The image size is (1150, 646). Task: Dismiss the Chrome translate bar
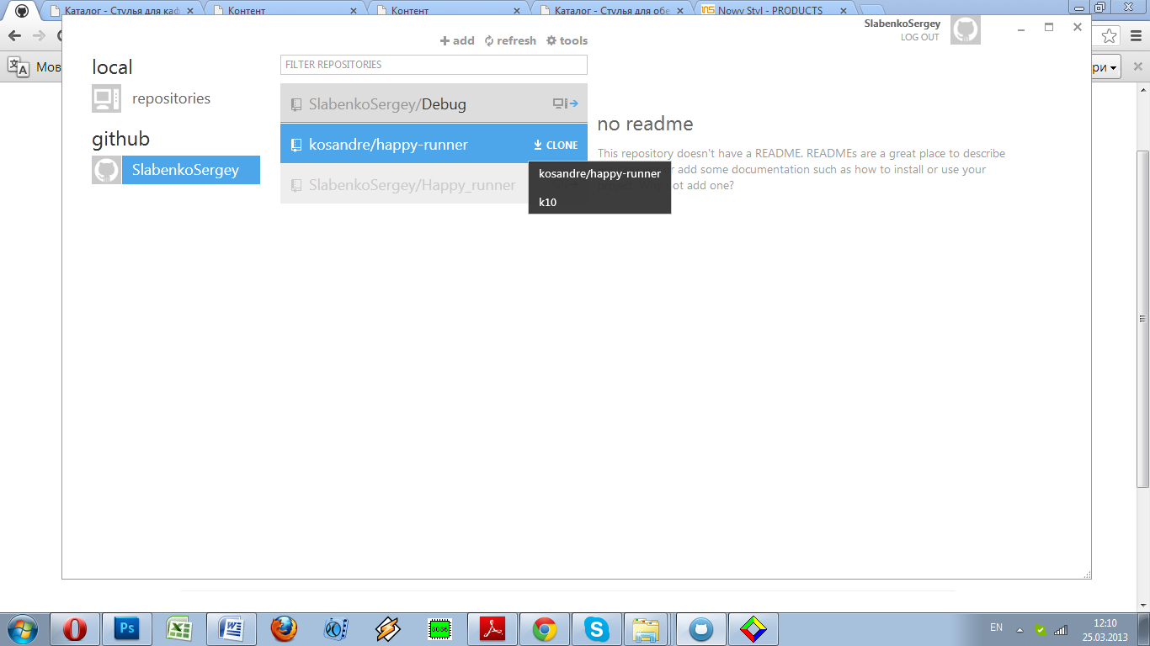tap(1137, 66)
